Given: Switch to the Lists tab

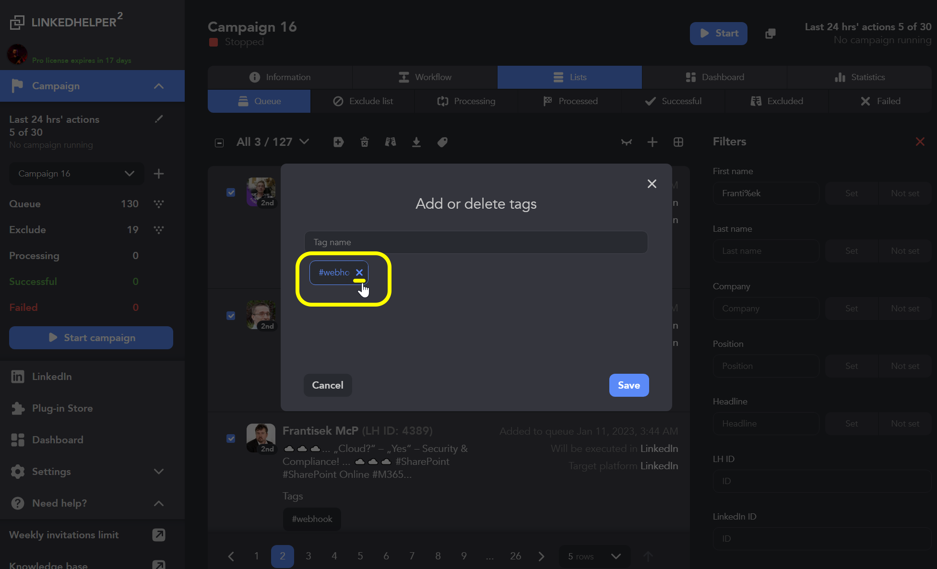Looking at the screenshot, I should point(569,77).
